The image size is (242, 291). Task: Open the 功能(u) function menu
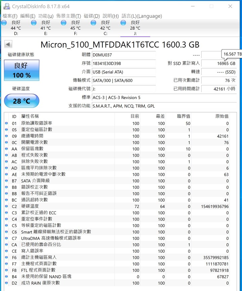46,16
